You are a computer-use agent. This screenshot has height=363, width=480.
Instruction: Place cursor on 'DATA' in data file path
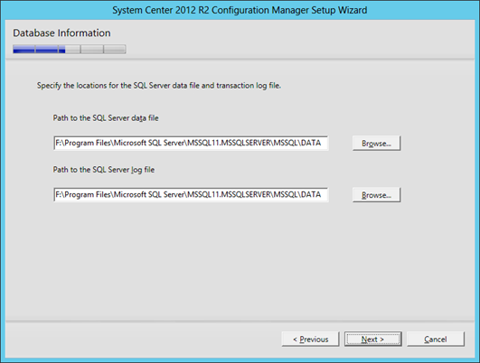click(311, 143)
